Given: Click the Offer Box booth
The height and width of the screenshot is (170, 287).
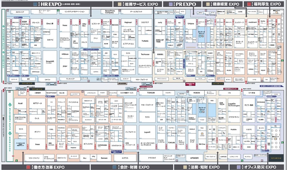Looking at the screenshot, I should click(84, 25).
